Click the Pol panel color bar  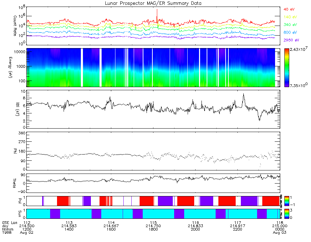(x=286, y=201)
